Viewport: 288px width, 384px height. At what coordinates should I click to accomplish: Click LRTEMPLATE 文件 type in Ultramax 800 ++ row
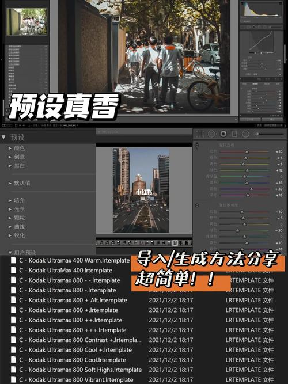249,320
